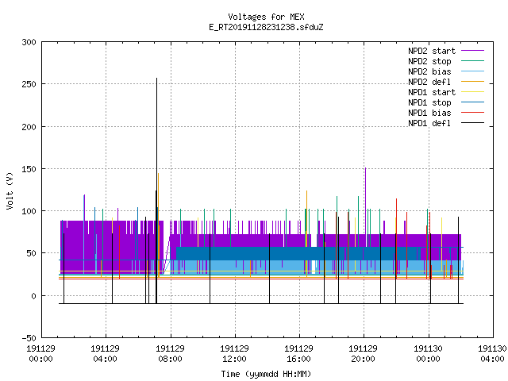Click the NPD1 stop blue legend line
Viewport: 508px width, 381px height.
coord(472,102)
